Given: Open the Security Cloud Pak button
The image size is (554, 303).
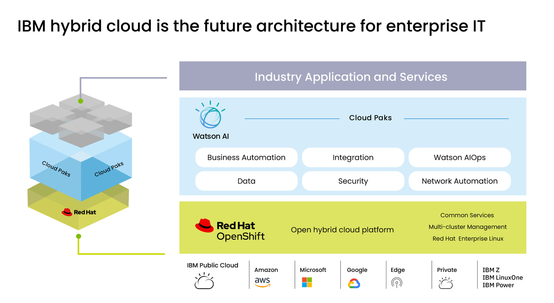Looking at the screenshot, I should (x=353, y=181).
